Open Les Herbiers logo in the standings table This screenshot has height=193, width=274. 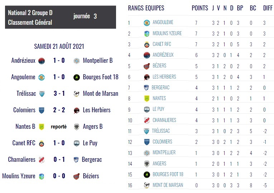point(146,77)
